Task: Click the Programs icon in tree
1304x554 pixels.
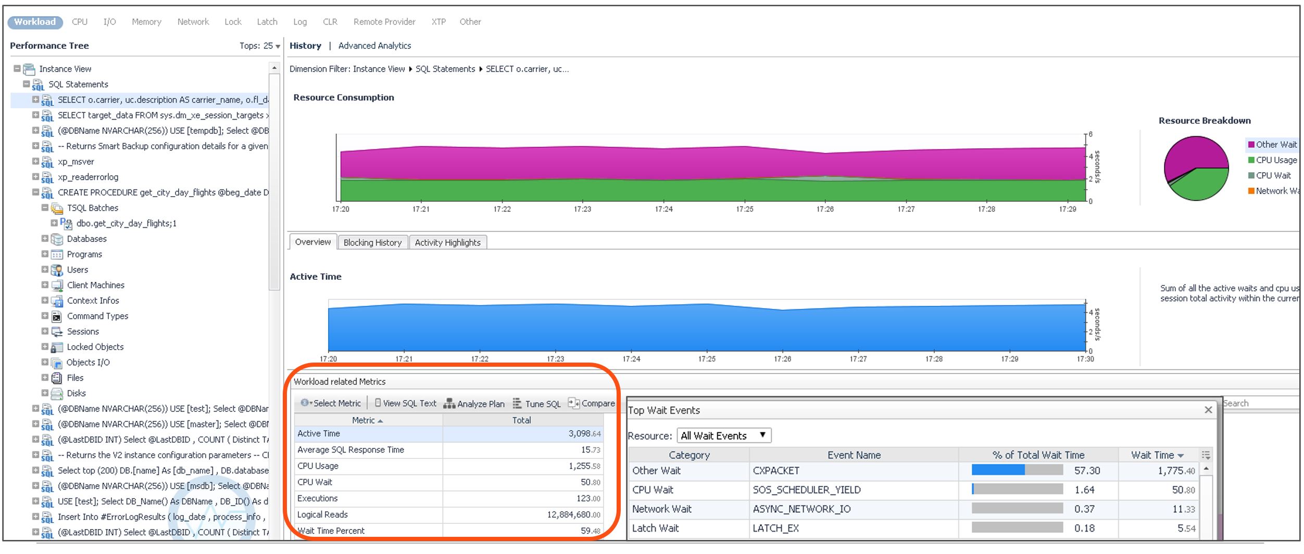Action: pos(57,255)
